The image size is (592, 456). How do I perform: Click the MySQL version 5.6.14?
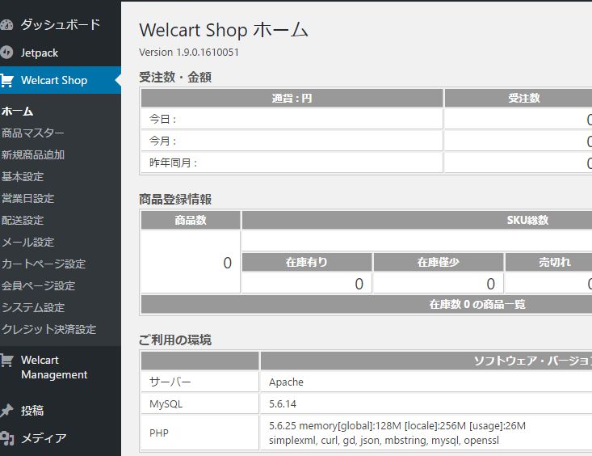click(283, 404)
